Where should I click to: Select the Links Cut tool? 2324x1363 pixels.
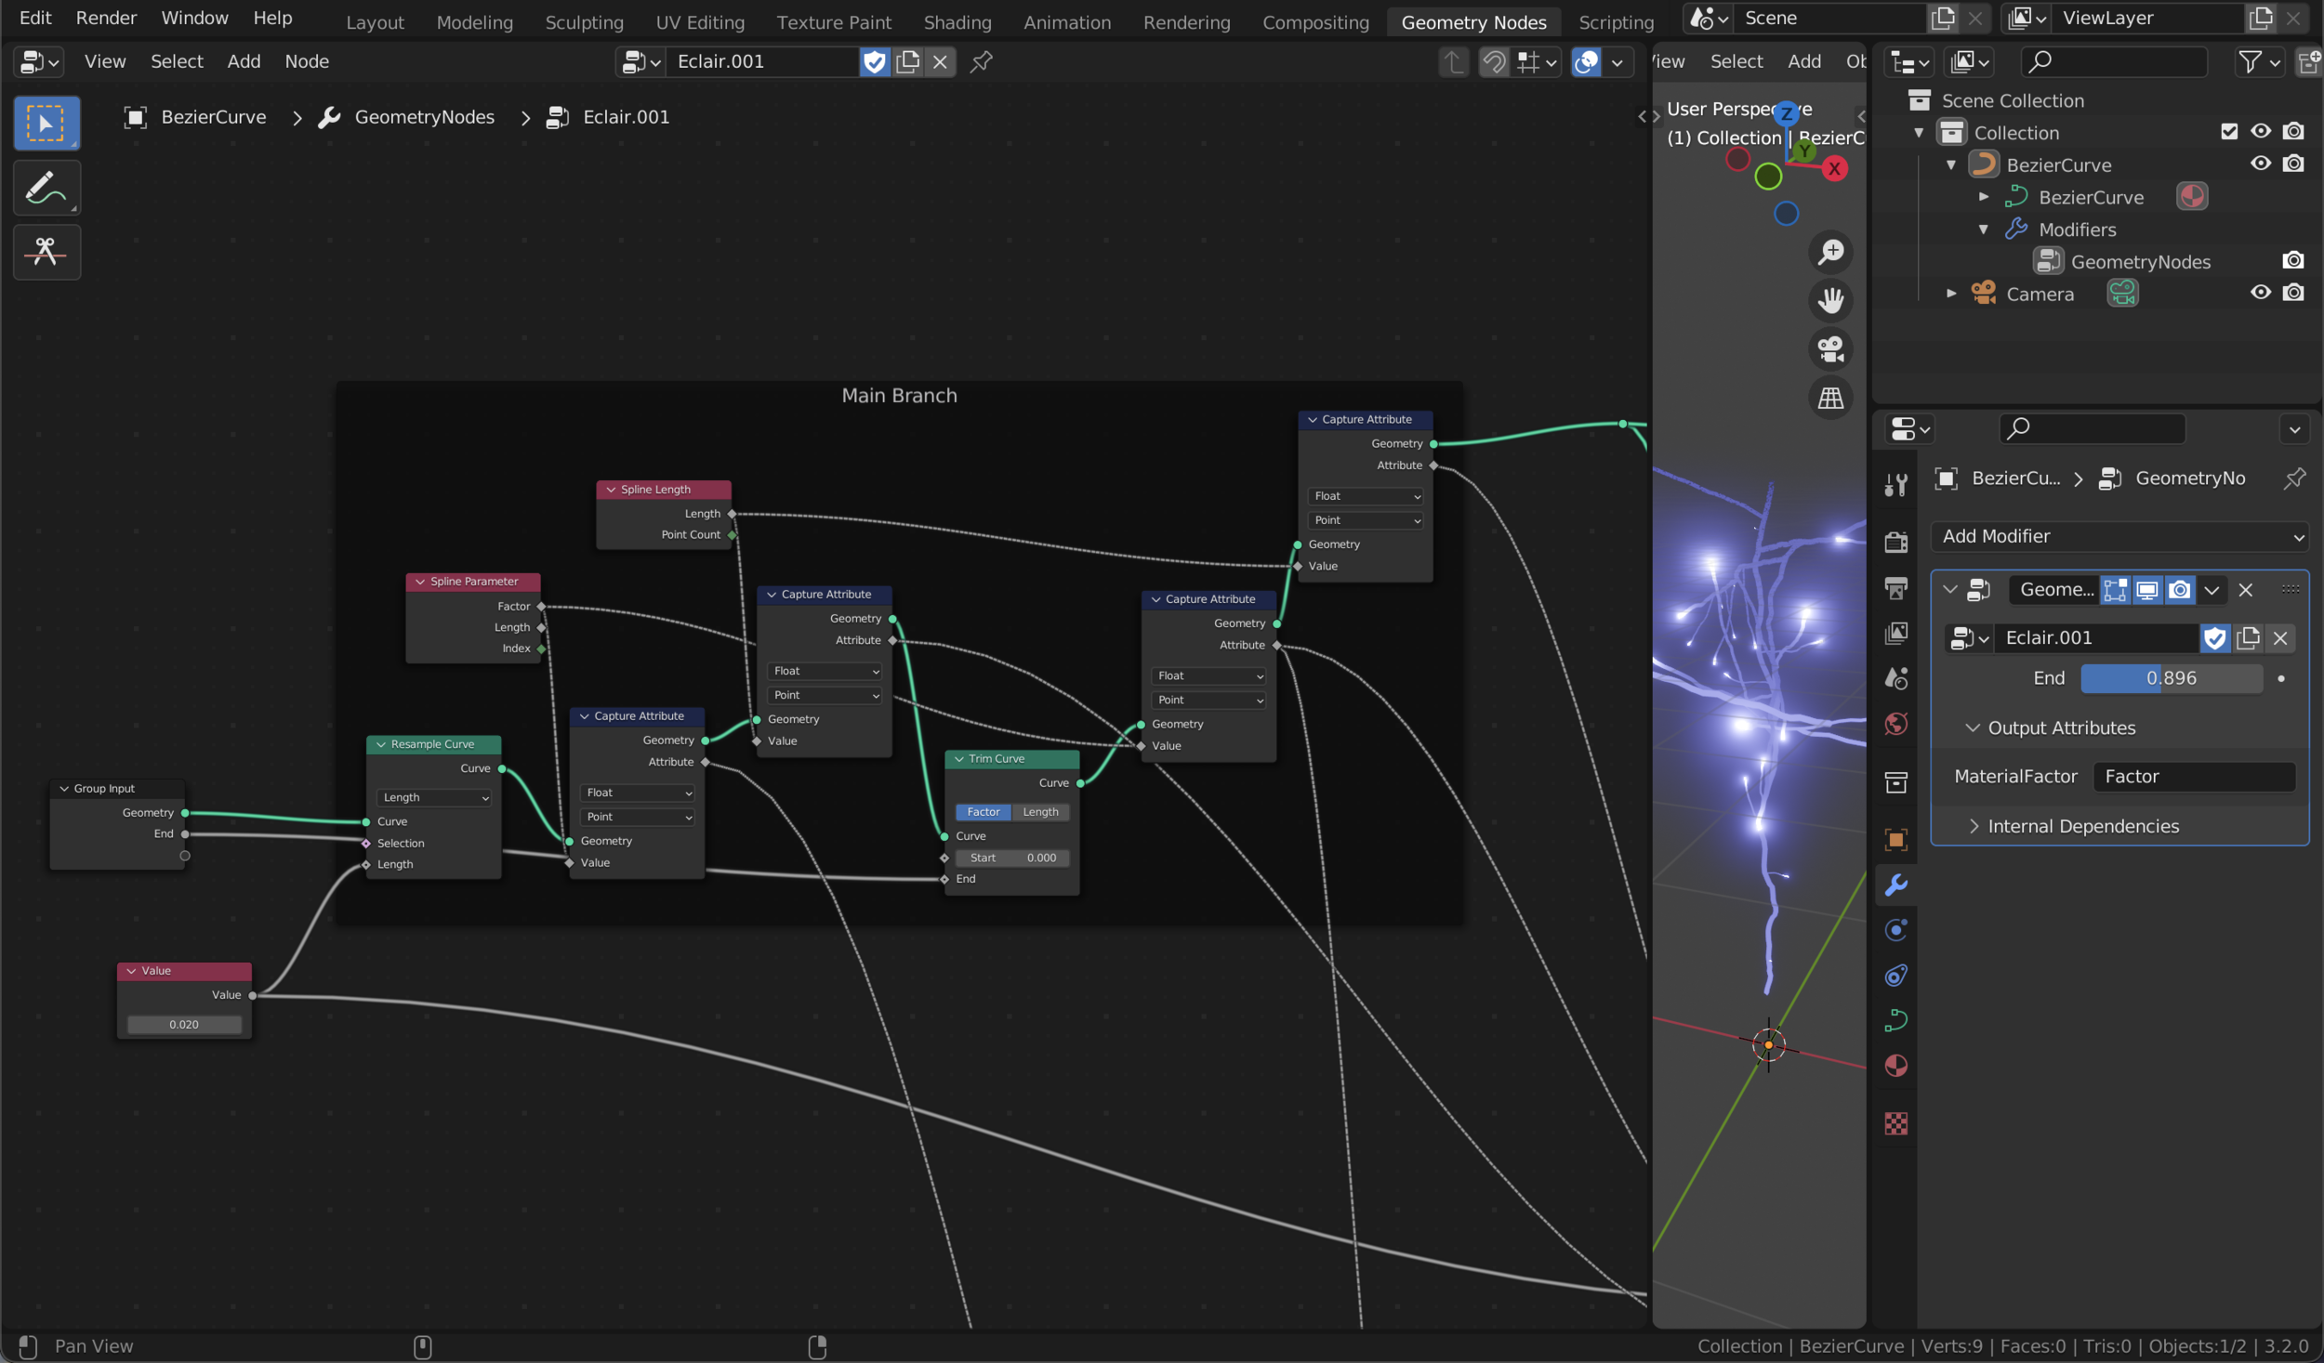pyautogui.click(x=46, y=252)
